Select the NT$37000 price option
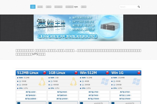This screenshot has width=157, height=104. 126,99
